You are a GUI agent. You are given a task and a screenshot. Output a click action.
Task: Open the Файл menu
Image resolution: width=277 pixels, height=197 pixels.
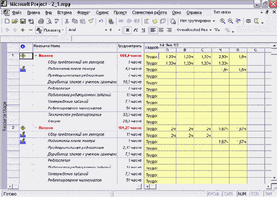pyautogui.click(x=16, y=13)
